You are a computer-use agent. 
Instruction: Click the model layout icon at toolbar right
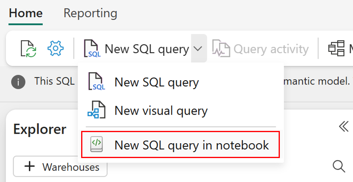336,49
